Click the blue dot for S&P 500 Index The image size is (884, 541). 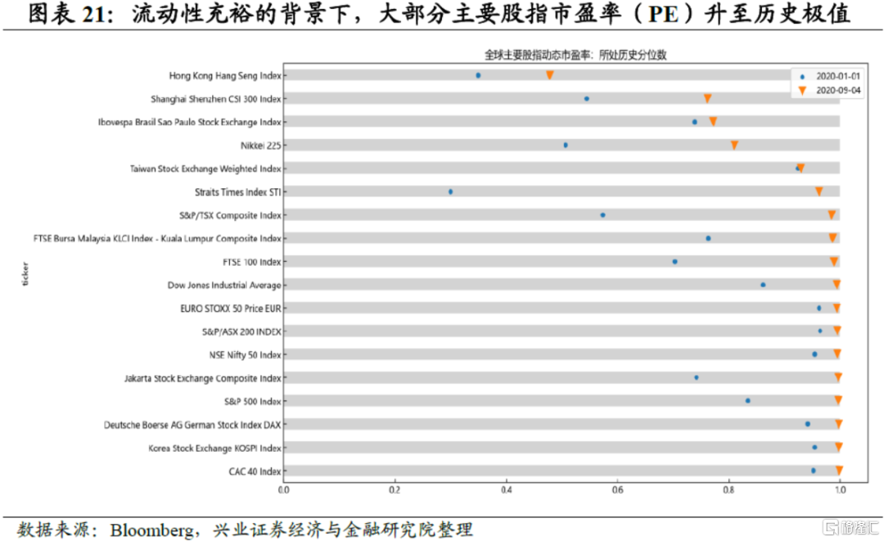click(x=747, y=401)
